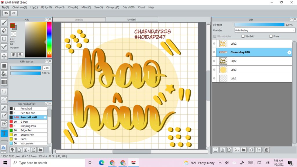297x167 pixels.
Task: Select the Lasso selection tool
Action: coord(4,100)
